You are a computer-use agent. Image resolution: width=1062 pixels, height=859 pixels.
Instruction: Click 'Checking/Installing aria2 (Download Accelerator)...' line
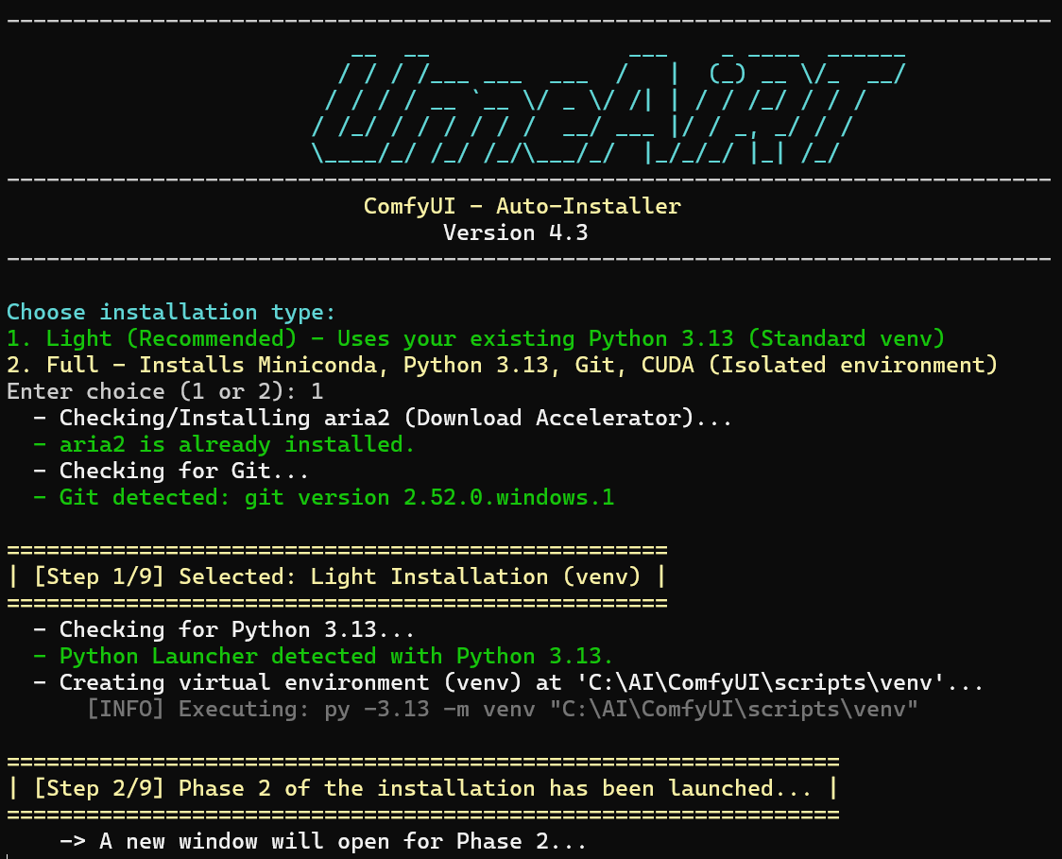coord(383,418)
